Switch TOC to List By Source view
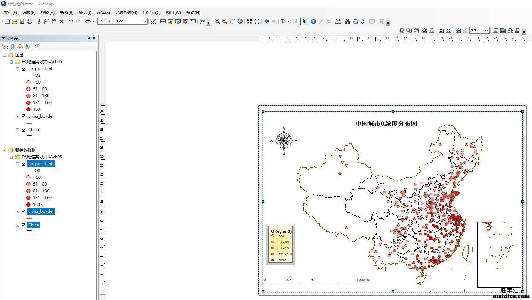 coord(12,47)
